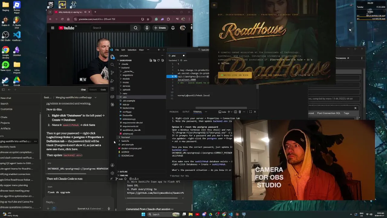Open the FL Studio 2024 desktop icon
This screenshot has height=218, width=387.
(17, 22)
